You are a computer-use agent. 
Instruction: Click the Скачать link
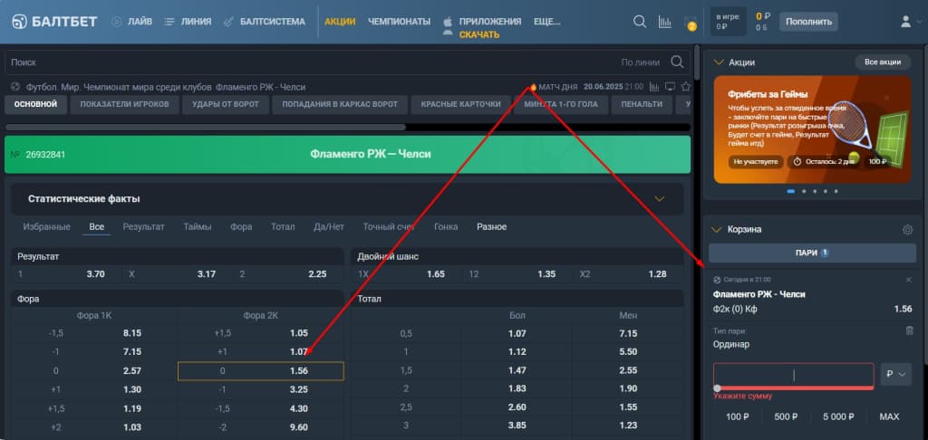point(479,35)
